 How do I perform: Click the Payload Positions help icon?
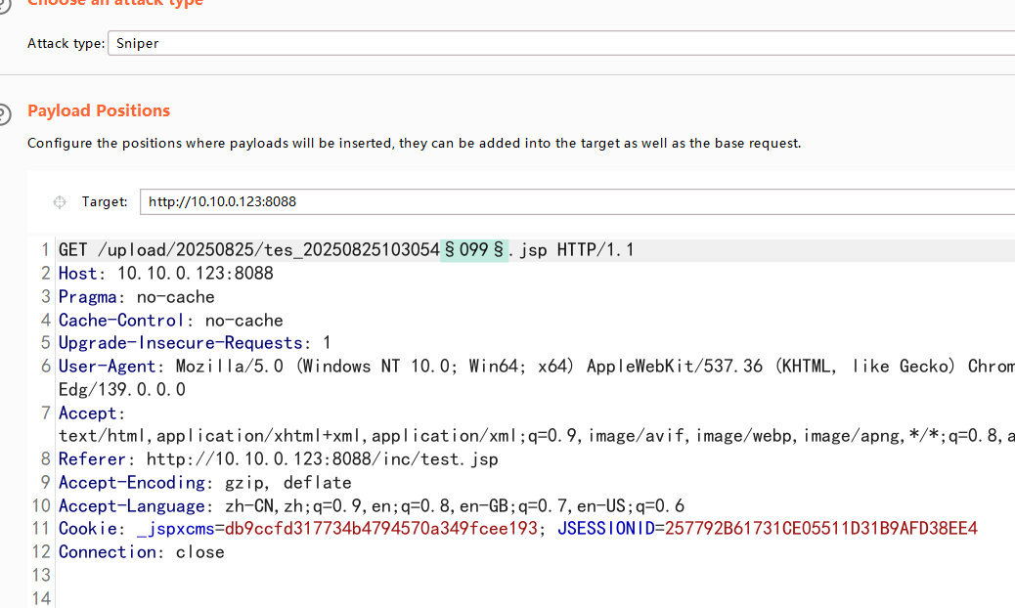pos(4,111)
